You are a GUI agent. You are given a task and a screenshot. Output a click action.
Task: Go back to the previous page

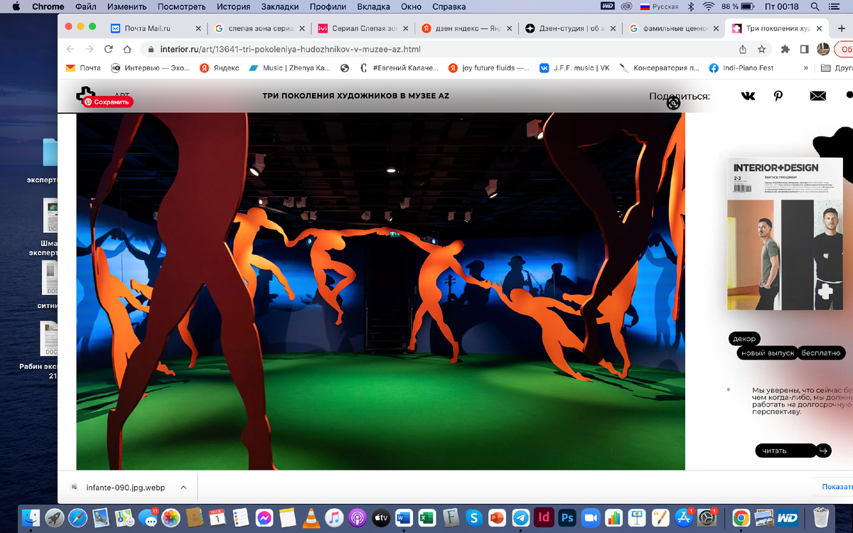[70, 50]
